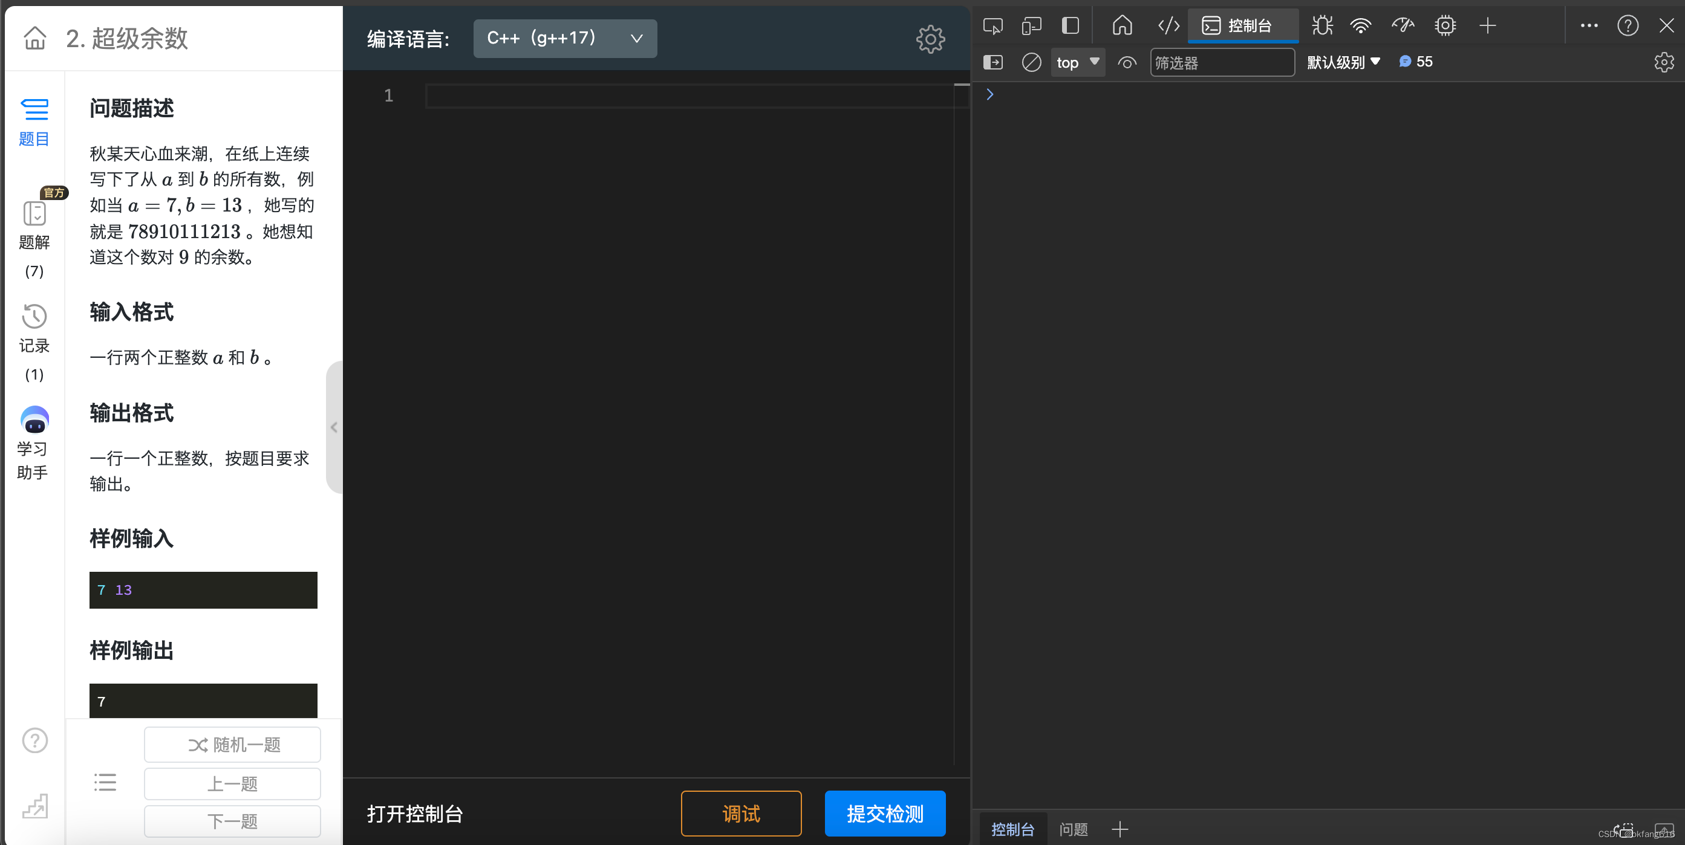The height and width of the screenshot is (845, 1685).
Task: Click the sample output value 7
Action: pyautogui.click(x=102, y=702)
